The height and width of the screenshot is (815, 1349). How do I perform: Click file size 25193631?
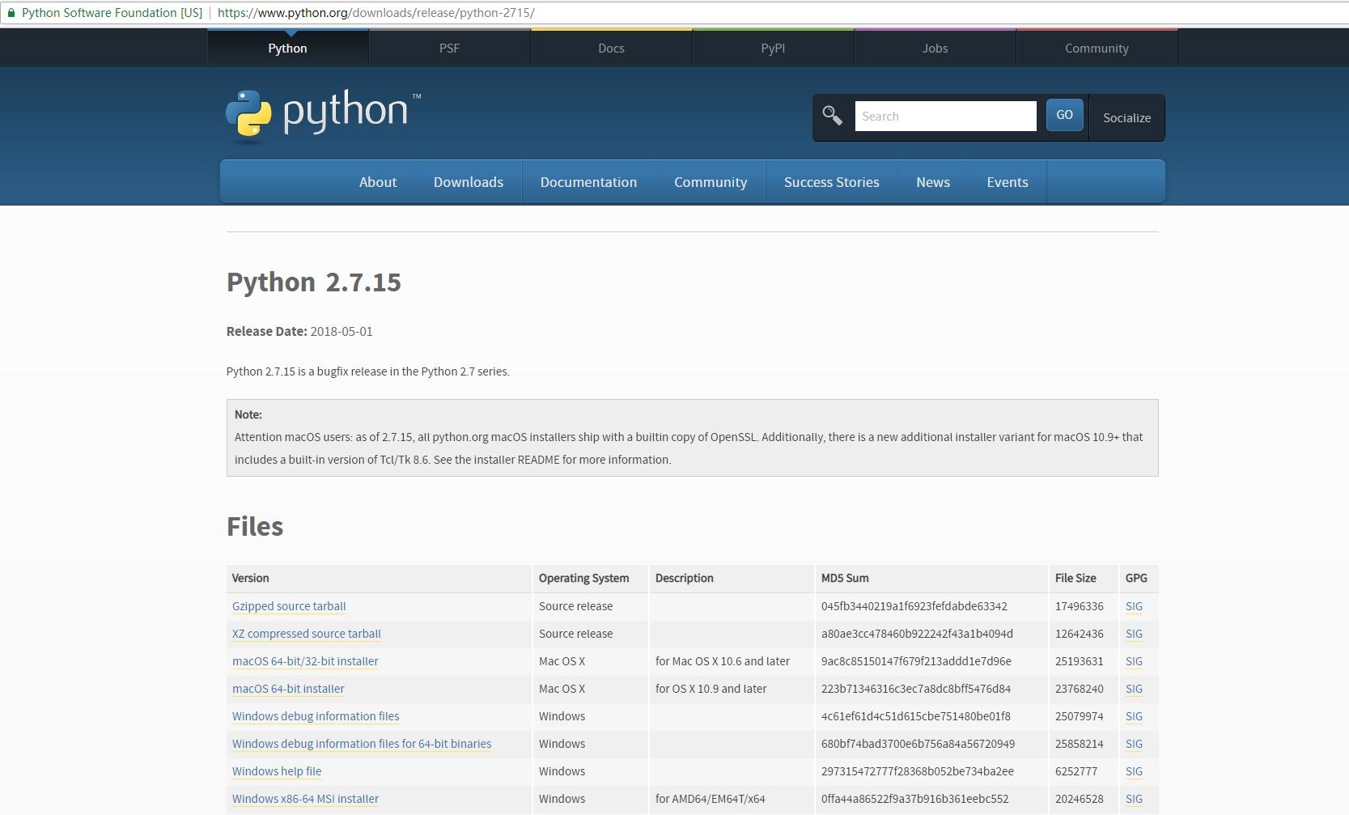[1080, 661]
